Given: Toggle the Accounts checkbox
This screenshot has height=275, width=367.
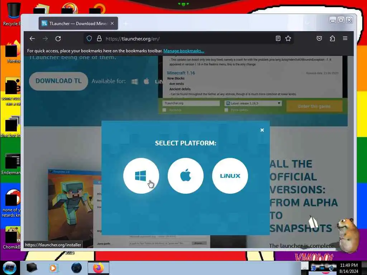Looking at the screenshot, I should (164, 110).
